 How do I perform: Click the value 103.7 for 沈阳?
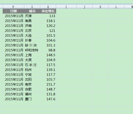coord(48,79)
